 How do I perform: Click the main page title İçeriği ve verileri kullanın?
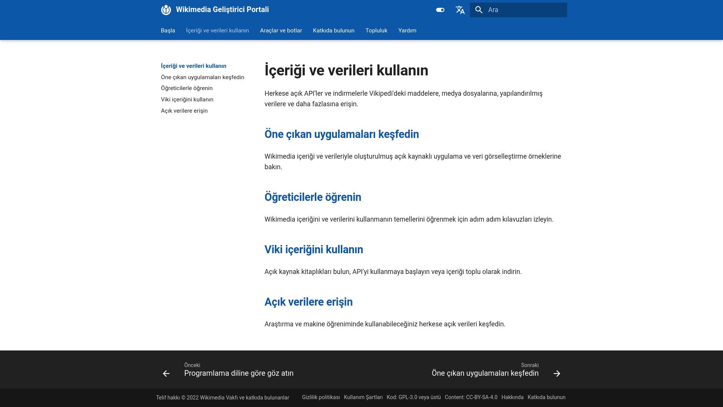click(x=346, y=70)
